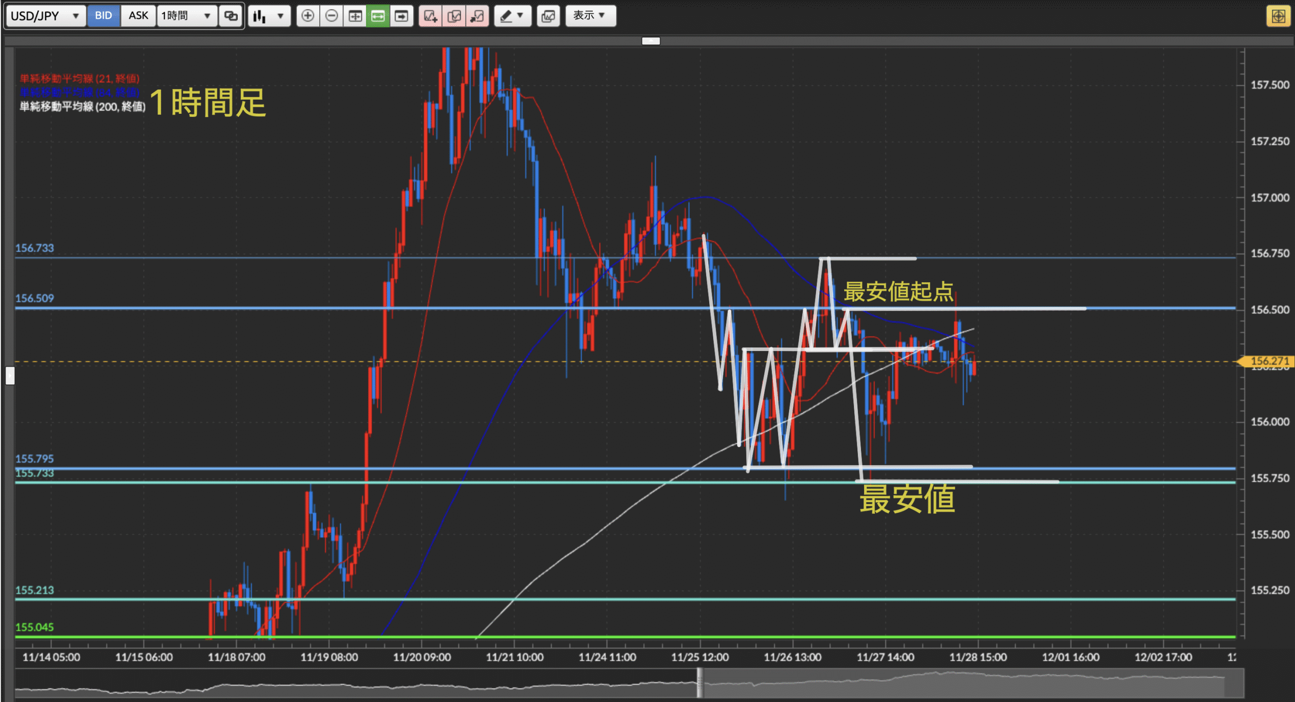
Task: Open the 表示 display menu
Action: tap(590, 16)
